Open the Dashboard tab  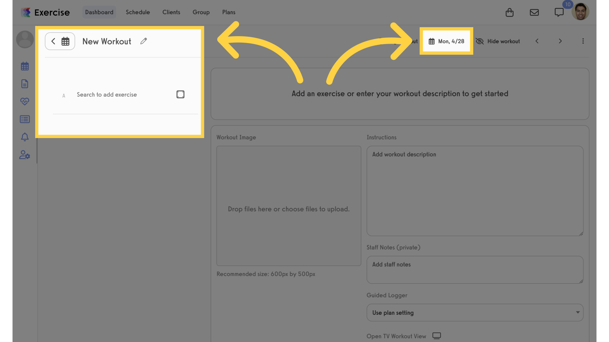[99, 12]
